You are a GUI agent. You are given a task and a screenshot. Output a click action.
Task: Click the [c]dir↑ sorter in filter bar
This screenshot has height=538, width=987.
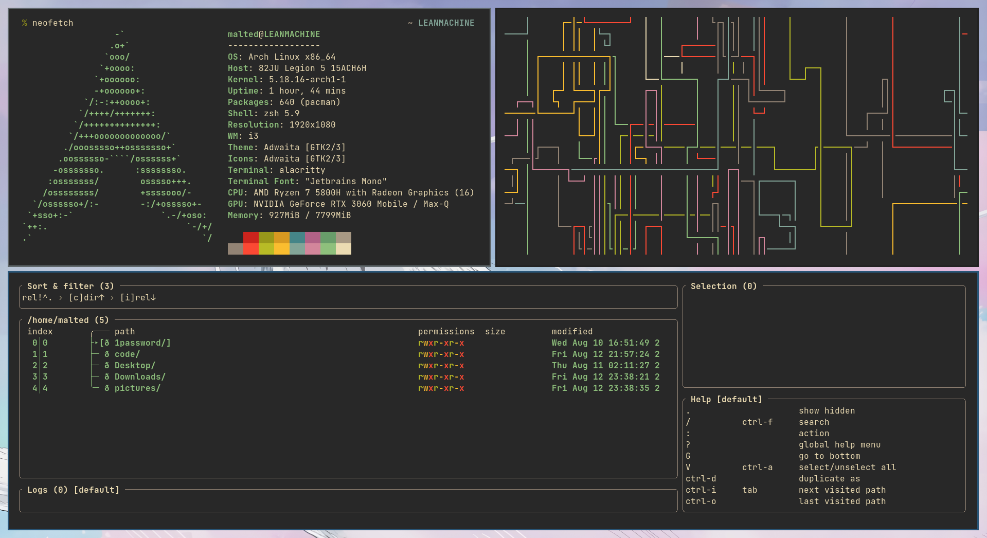pyautogui.click(x=86, y=298)
